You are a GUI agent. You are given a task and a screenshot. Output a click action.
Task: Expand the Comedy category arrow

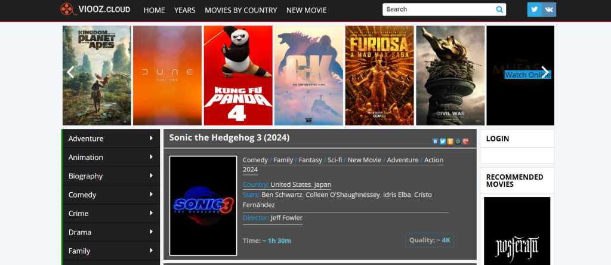point(151,194)
